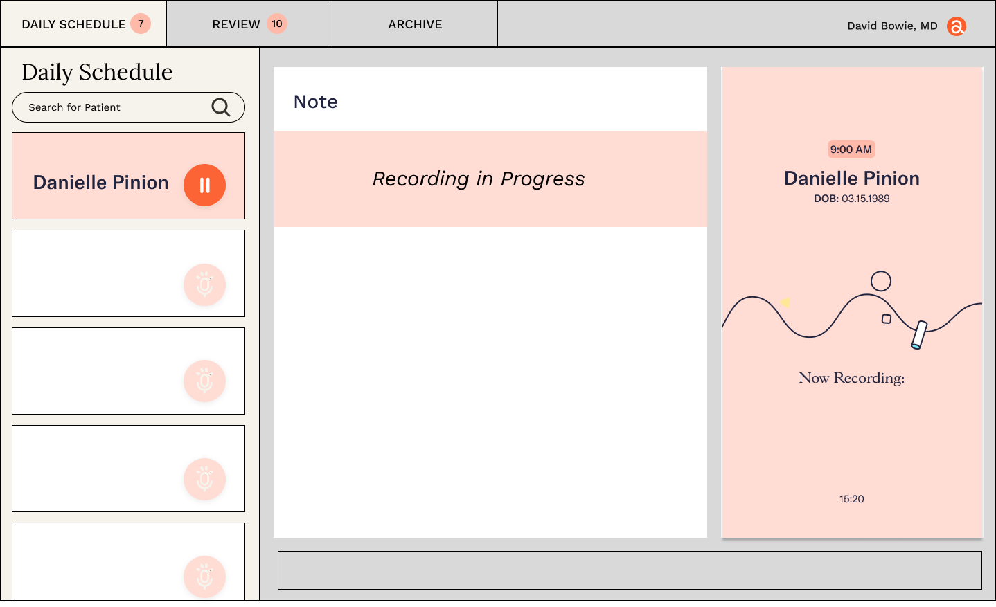Click the 9:00 AM appointment badge

click(x=851, y=149)
